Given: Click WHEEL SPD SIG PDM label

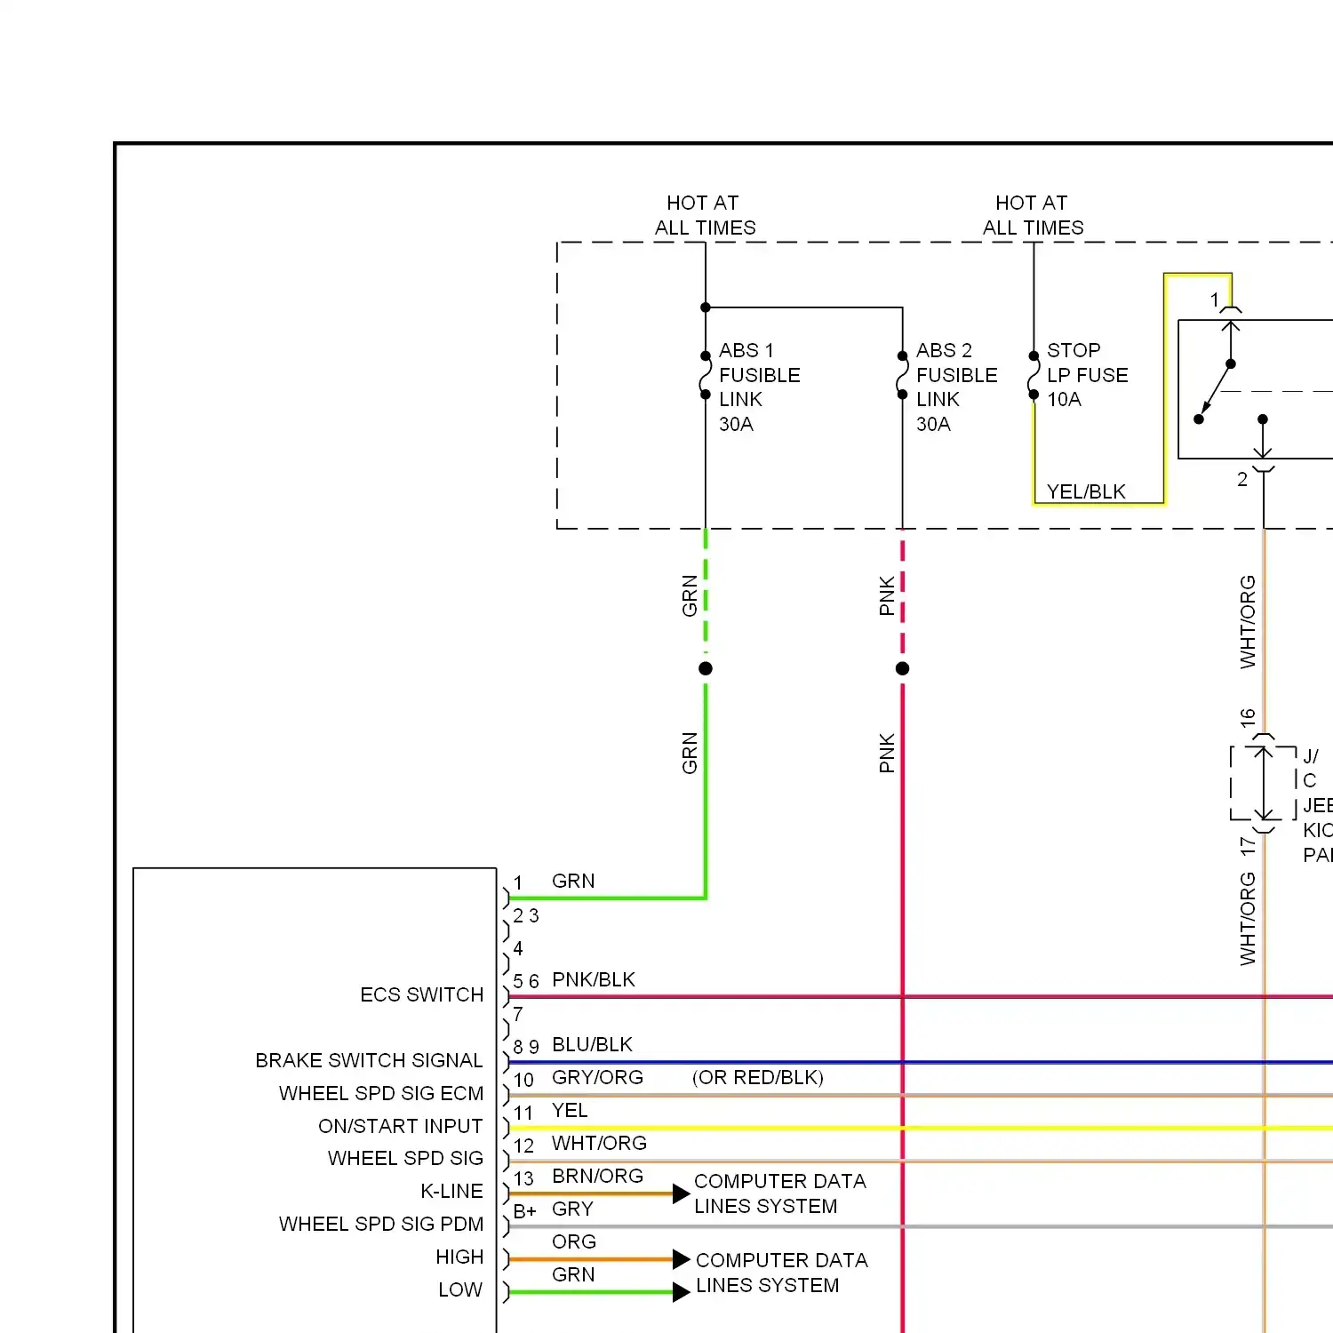Looking at the screenshot, I should (381, 1224).
